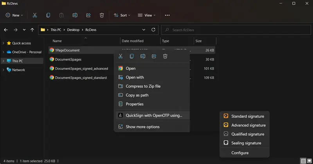Sort by the Date modified column header

tap(140, 41)
